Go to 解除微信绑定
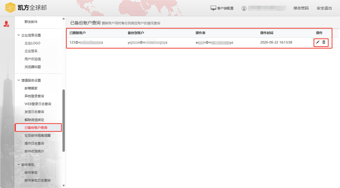Screen dimensions: 340x188 pyautogui.click(x=34, y=120)
